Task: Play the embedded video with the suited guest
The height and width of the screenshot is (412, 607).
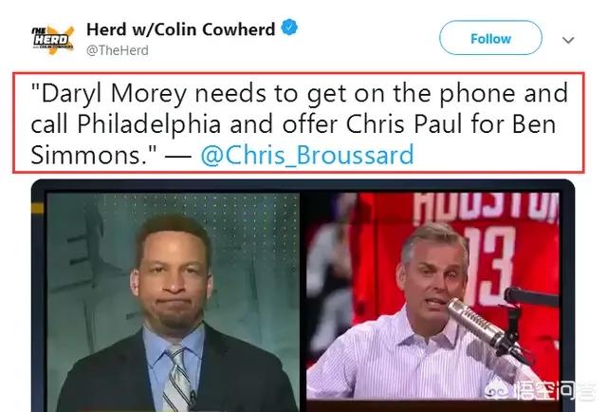Action: pyautogui.click(x=173, y=302)
